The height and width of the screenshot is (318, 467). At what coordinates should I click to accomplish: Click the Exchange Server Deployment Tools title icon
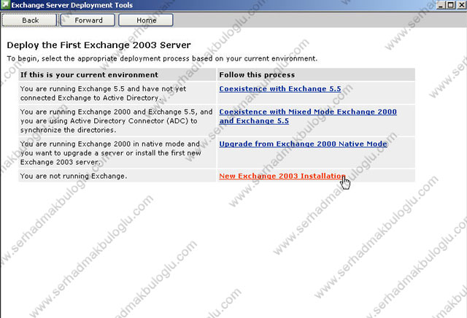5,4
